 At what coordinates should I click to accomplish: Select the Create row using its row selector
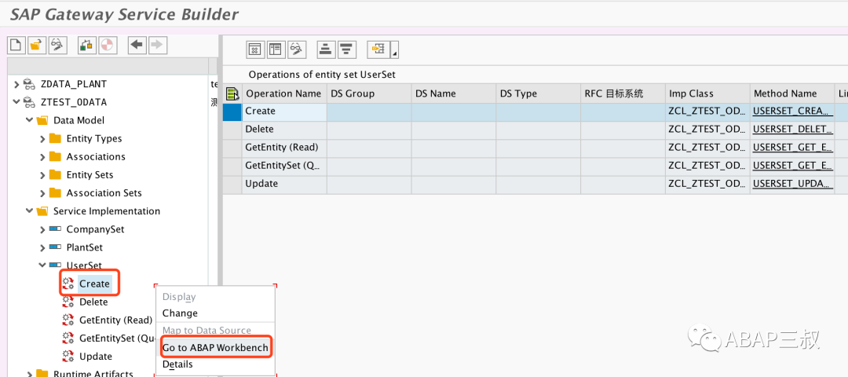232,112
